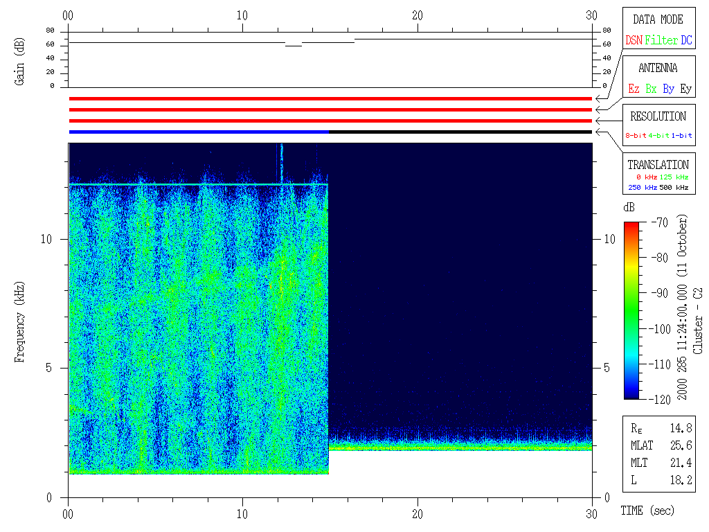Click the TIME (sec) axis label
Screen dimensions: 709x532
[x=647, y=511]
